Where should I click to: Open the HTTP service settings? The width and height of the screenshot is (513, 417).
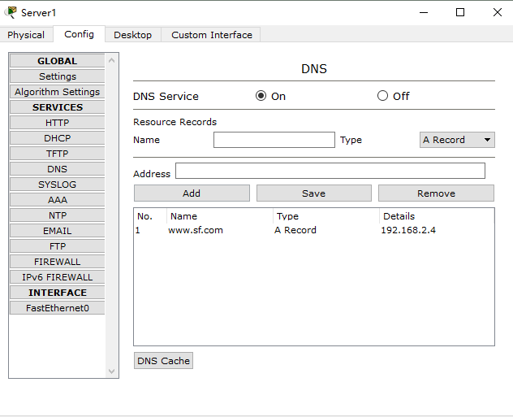(x=58, y=123)
